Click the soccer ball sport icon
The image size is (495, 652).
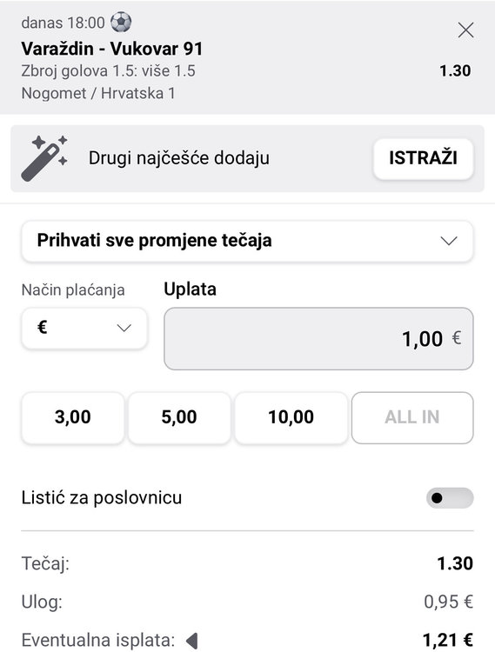[121, 22]
